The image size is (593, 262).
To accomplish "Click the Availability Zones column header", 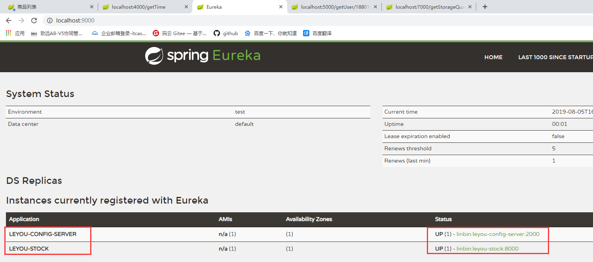I will [x=309, y=219].
